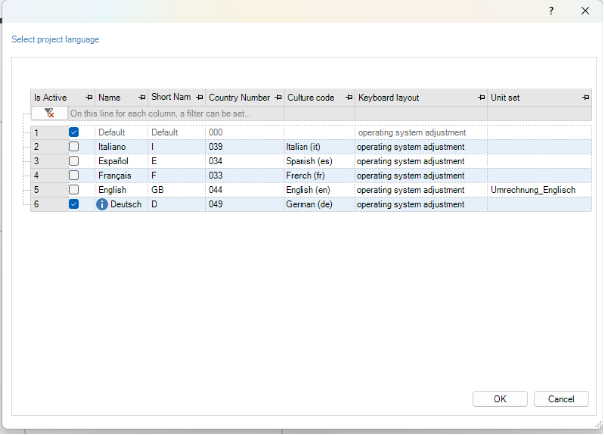The height and width of the screenshot is (435, 604).
Task: Click keyboard layout cell in Deutsch row
Action: point(421,204)
